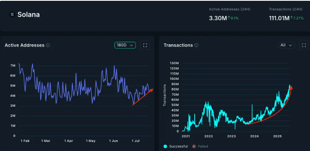
Task: Click the Active Addresses chart title
Action: click(x=24, y=45)
